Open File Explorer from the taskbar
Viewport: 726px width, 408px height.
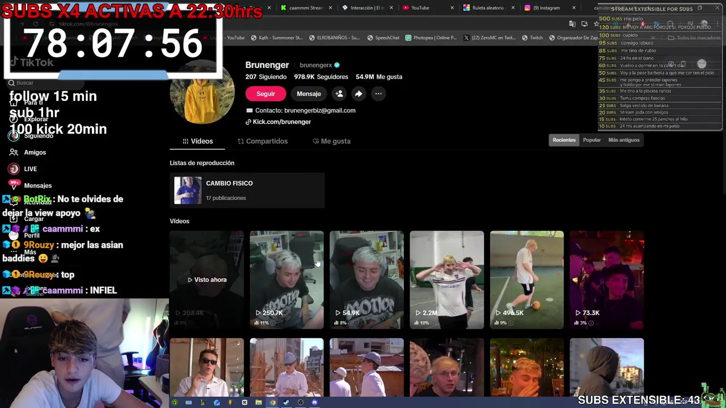tap(259, 402)
